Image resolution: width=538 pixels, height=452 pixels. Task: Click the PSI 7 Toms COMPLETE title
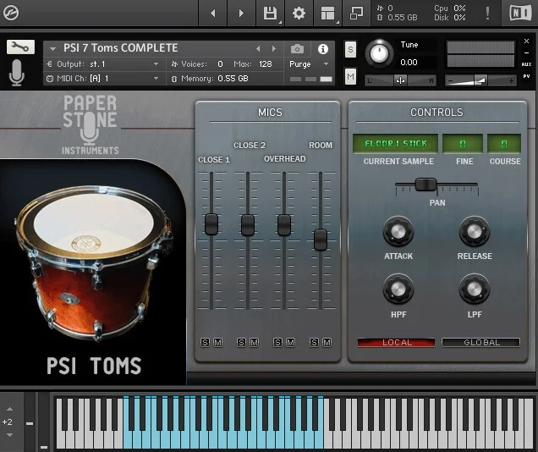tap(120, 47)
